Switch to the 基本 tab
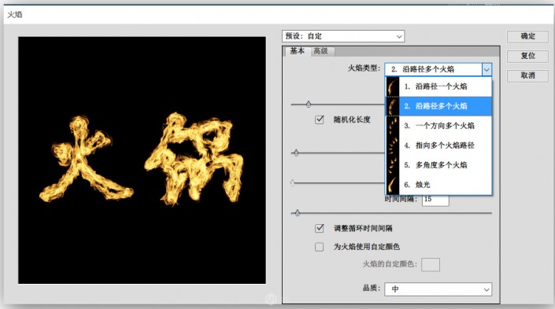The width and height of the screenshot is (555, 309). (x=297, y=51)
